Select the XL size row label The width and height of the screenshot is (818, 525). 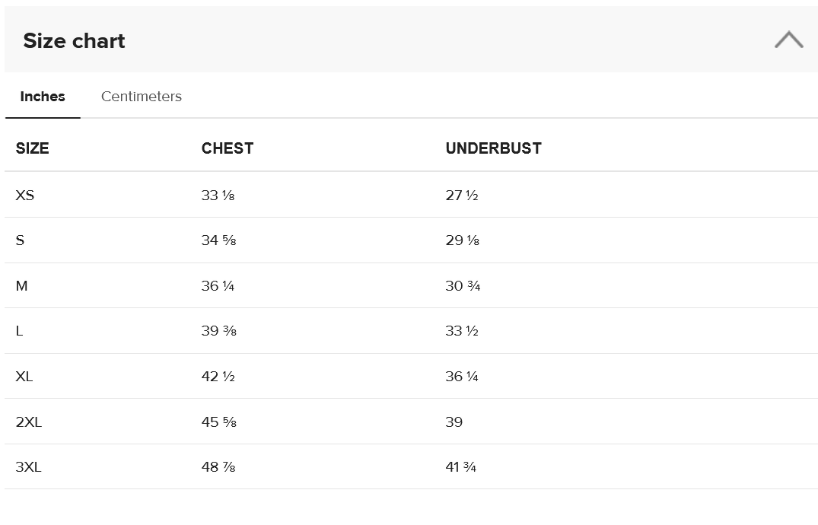(x=24, y=377)
